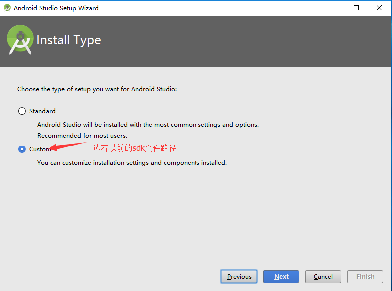The width and height of the screenshot is (392, 291).
Task: Click the Previous button
Action: click(x=239, y=276)
